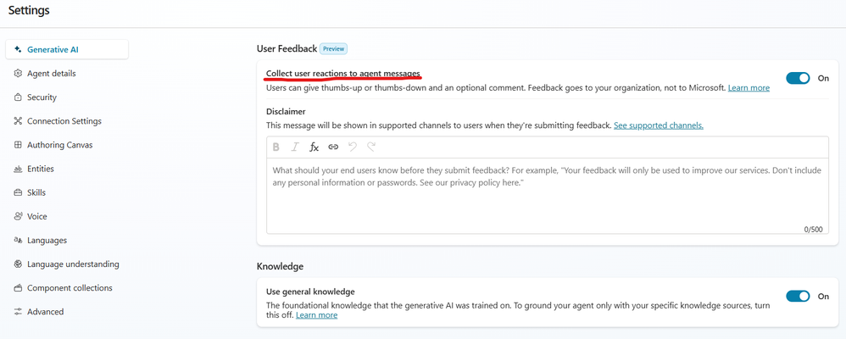
Task: Click the Bold formatting icon
Action: tap(276, 147)
